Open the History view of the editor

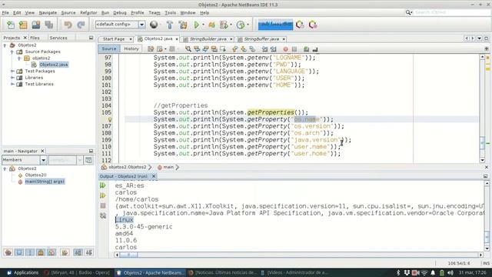click(x=131, y=48)
